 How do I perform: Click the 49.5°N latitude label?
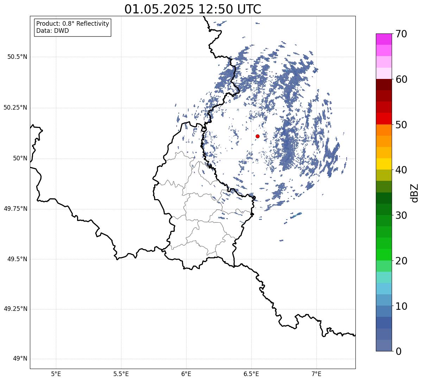click(17, 259)
